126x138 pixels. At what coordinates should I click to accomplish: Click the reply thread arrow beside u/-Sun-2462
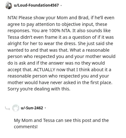(8, 108)
